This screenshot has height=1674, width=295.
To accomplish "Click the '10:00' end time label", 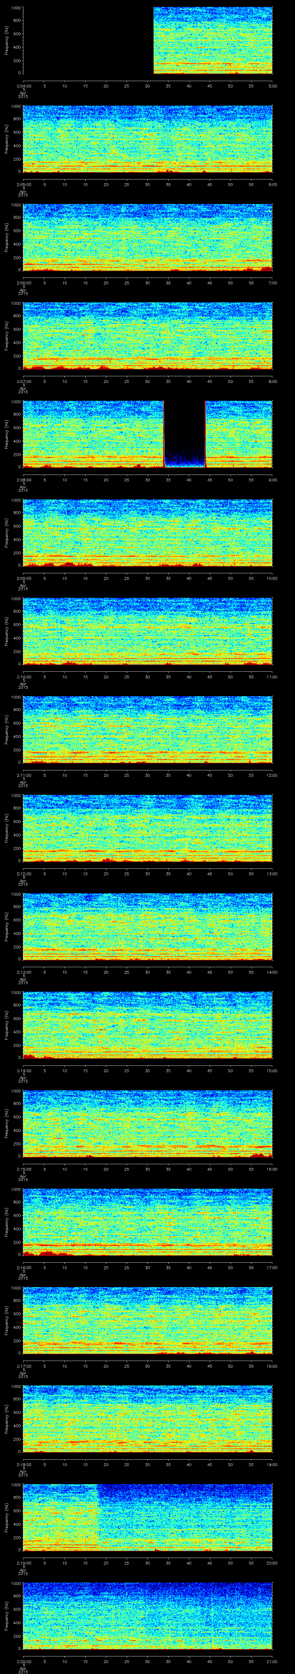I will [272, 578].
